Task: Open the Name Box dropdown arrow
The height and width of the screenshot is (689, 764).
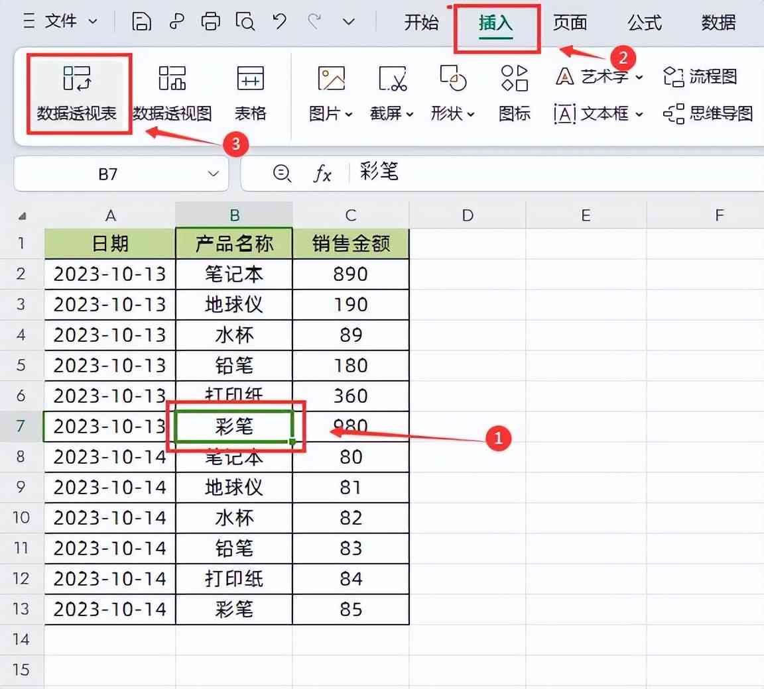Action: [213, 174]
